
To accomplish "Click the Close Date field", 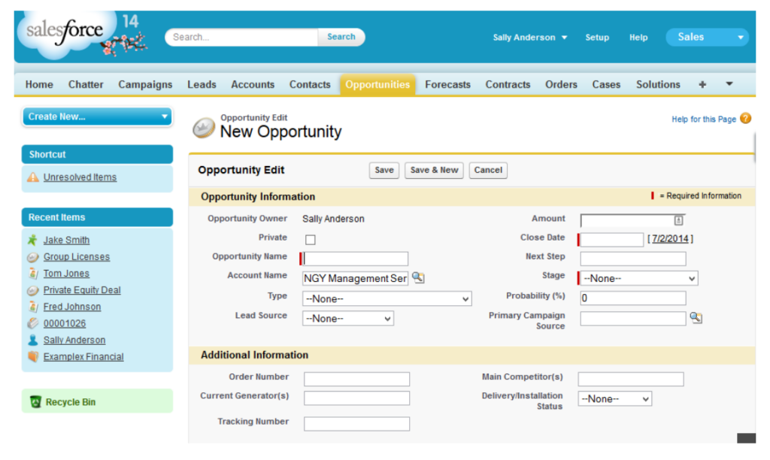I will pyautogui.click(x=612, y=240).
